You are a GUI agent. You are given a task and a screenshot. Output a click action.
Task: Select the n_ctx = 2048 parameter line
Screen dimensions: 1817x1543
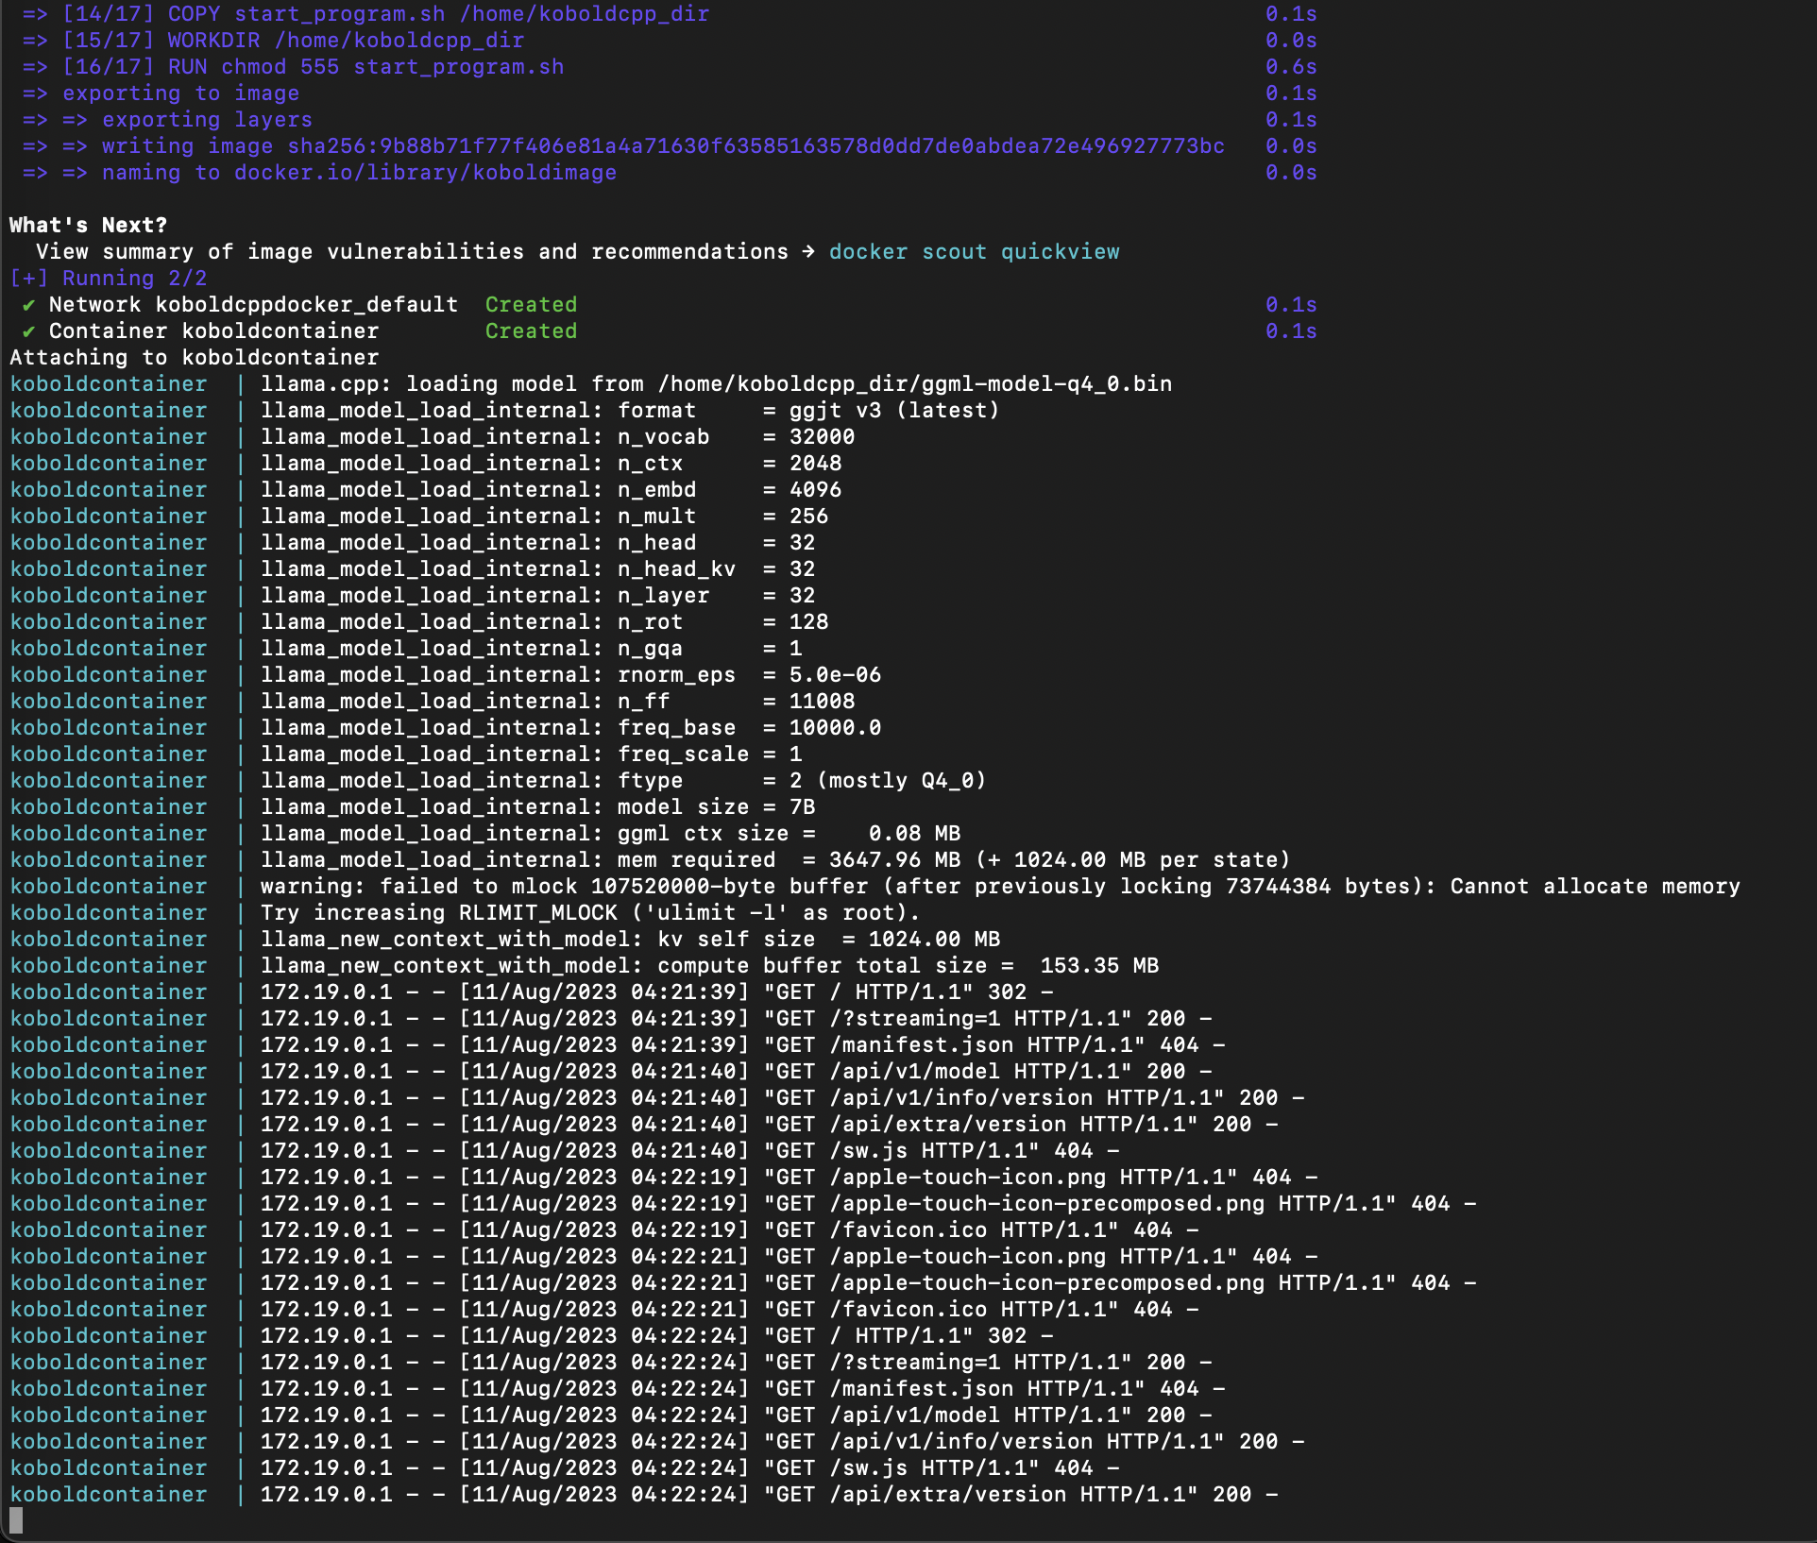[x=548, y=463]
